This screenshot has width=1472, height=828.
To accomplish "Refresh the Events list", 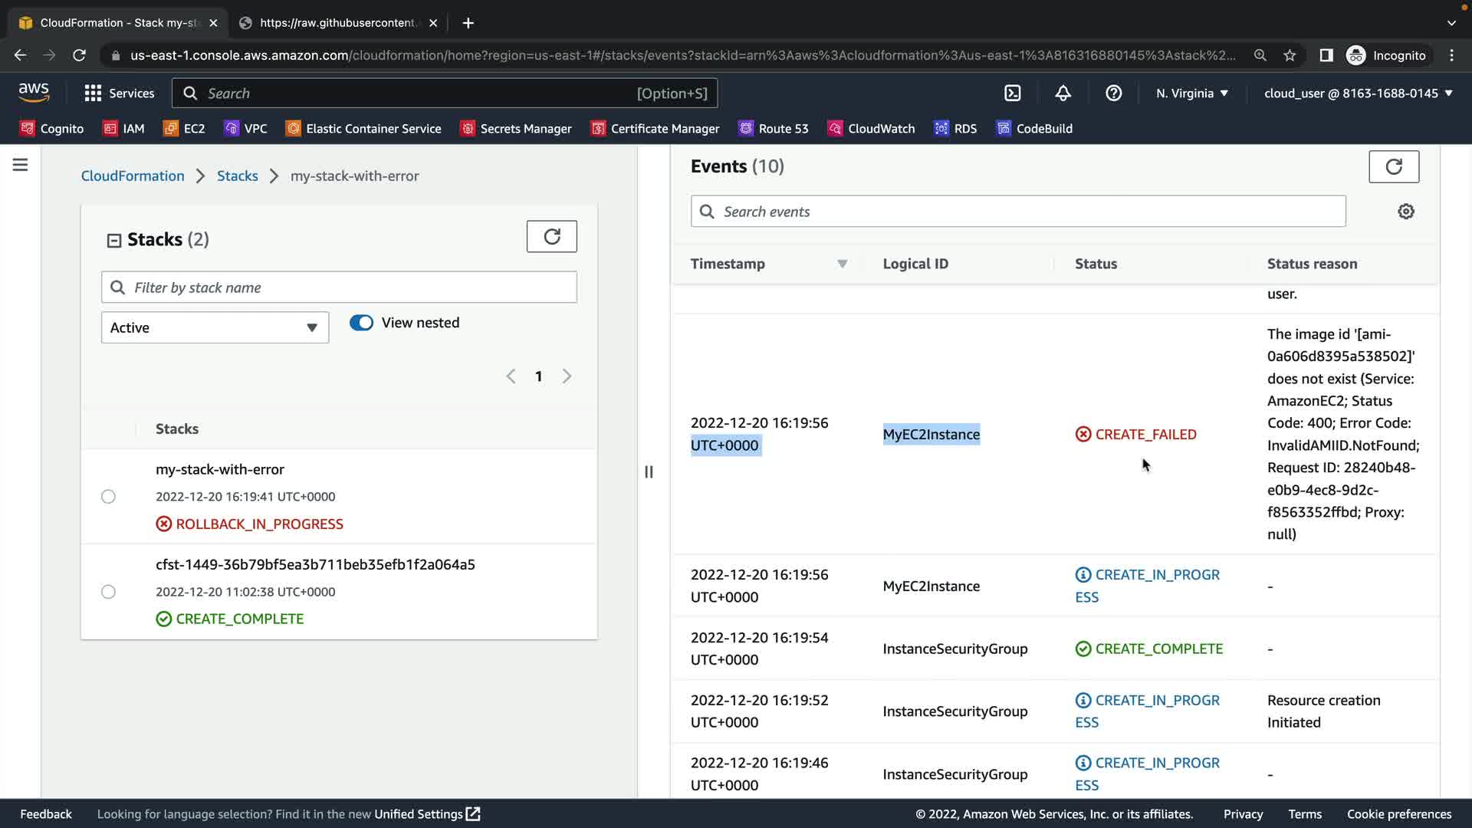I will click(x=1393, y=166).
